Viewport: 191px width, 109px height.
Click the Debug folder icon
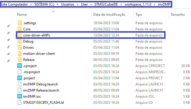[20, 41]
